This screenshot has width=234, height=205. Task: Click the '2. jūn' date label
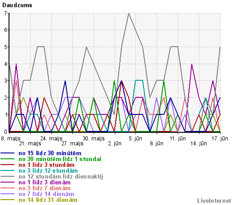[115, 144]
